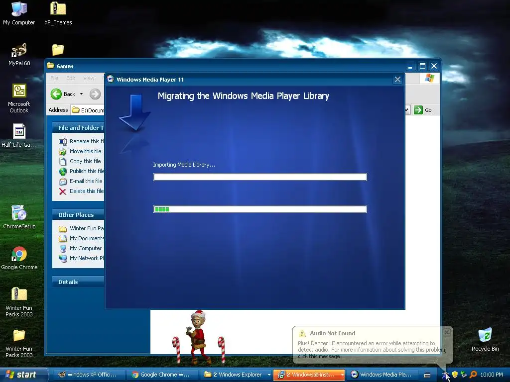This screenshot has width=510, height=382.
Task: Click the Copy this file icon
Action: pyautogui.click(x=62, y=162)
